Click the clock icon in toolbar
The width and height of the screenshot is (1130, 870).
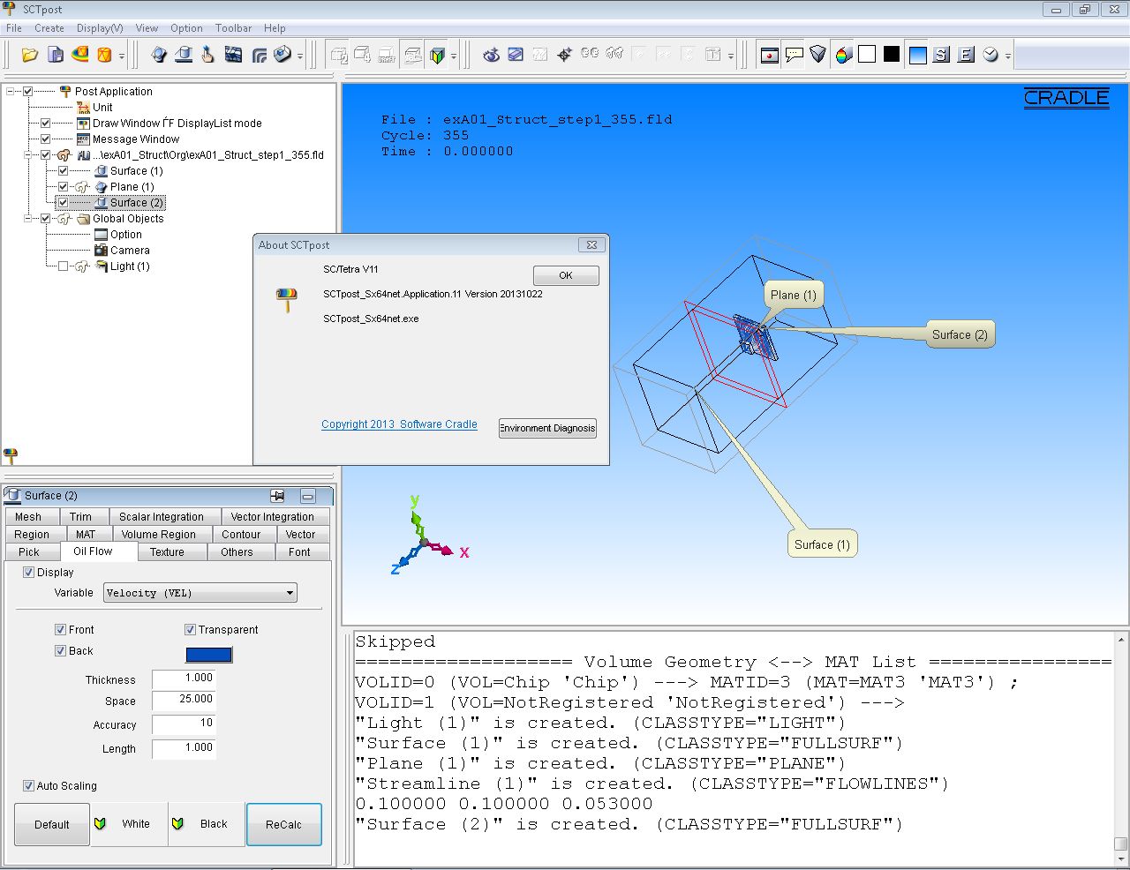point(991,55)
